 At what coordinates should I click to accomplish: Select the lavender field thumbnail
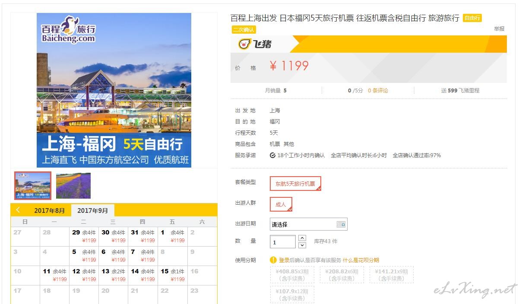[73, 186]
